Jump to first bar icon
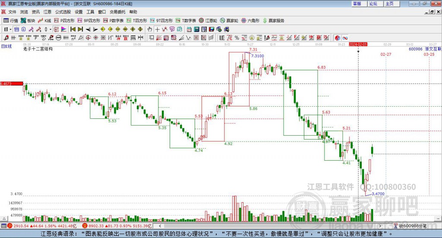Viewport: 442px width, 238px height. point(73,29)
